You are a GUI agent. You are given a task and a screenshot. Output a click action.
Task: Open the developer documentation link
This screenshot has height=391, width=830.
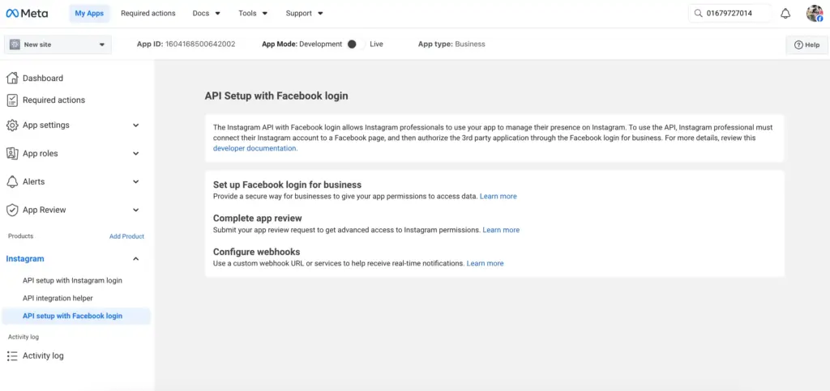(x=255, y=148)
